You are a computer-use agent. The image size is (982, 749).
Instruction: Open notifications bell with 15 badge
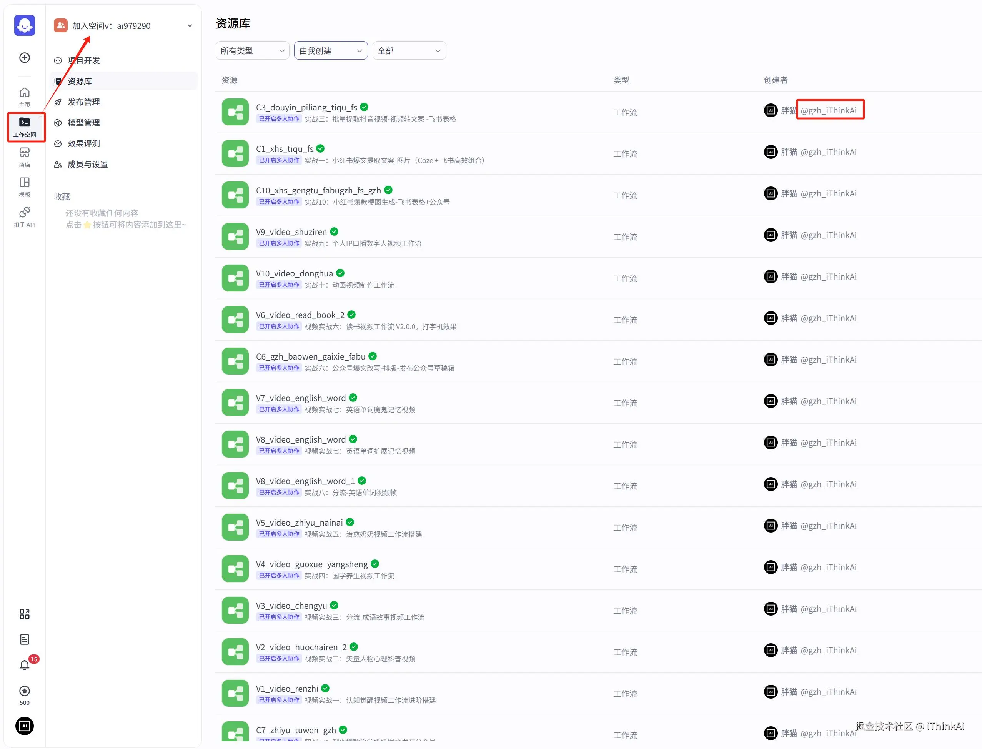pos(25,665)
